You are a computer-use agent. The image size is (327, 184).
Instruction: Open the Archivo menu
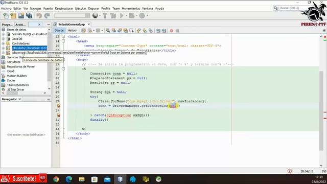pos(6,8)
